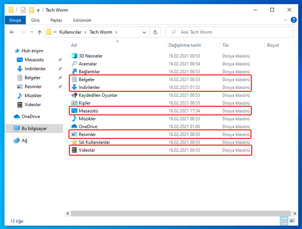Select the 3D Nesneler folder icon
The image size is (302, 229).
click(x=74, y=56)
